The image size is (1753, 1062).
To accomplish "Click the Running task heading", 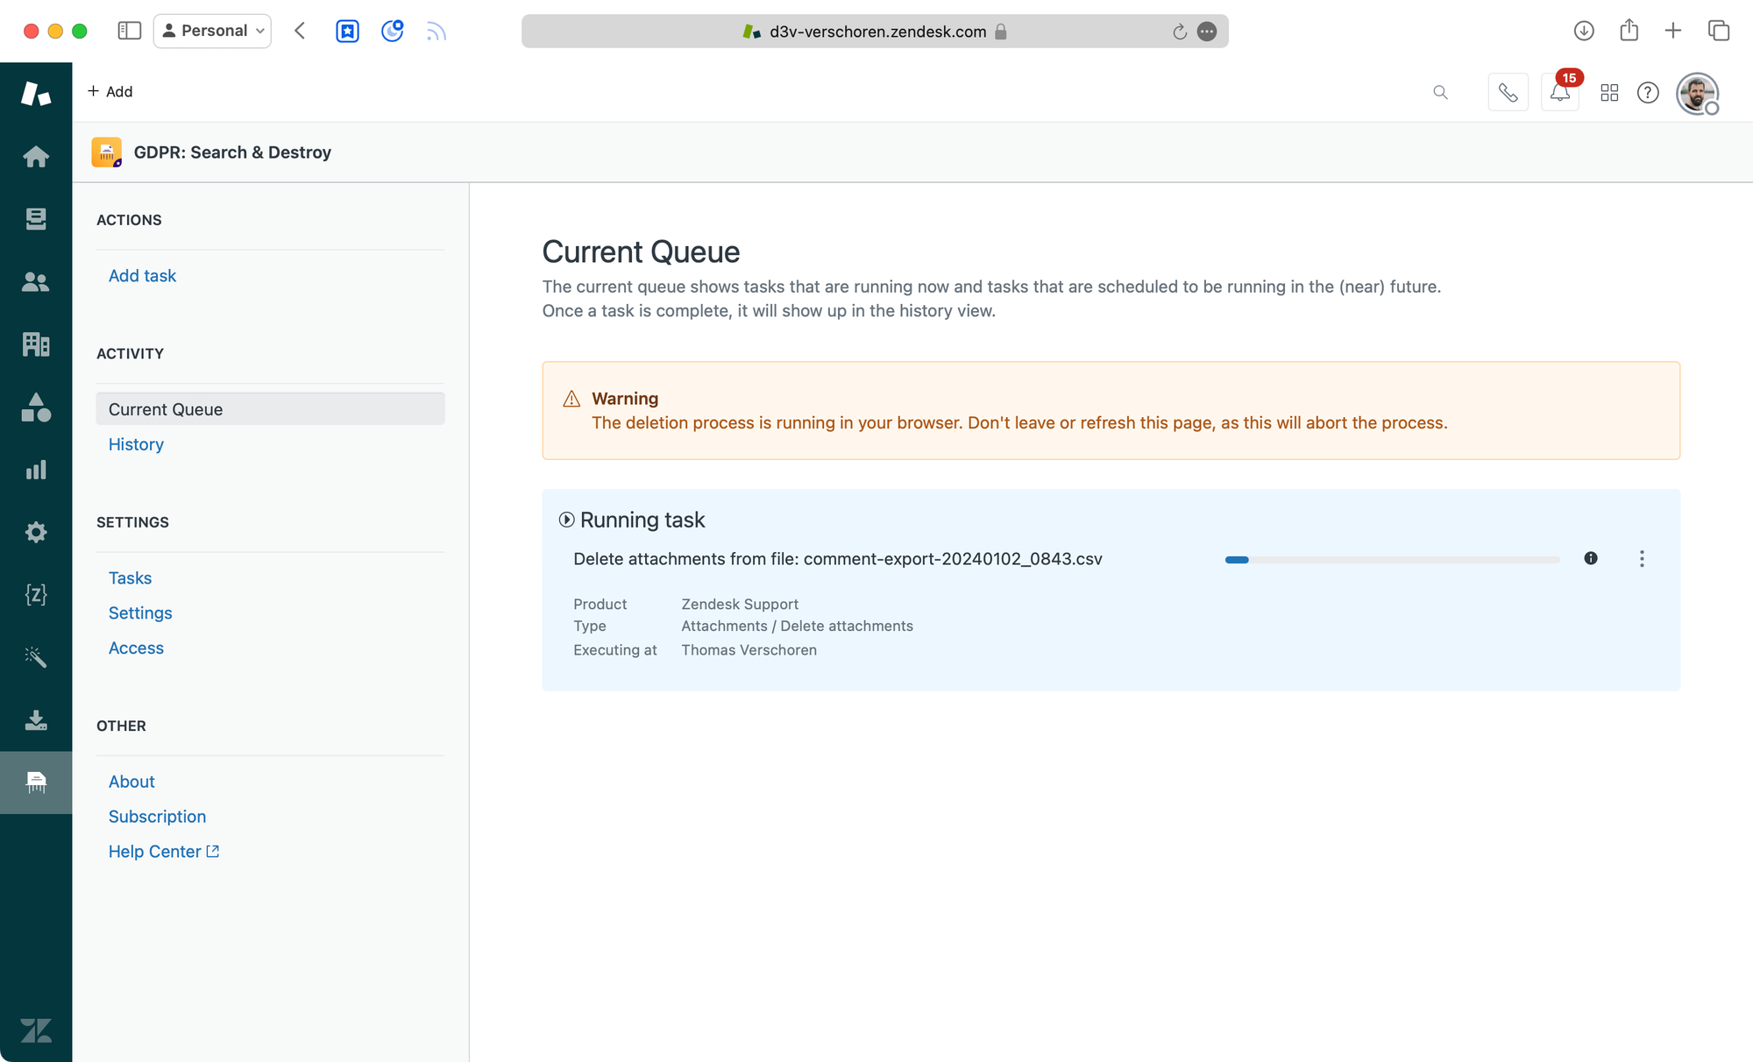I will click(642, 520).
